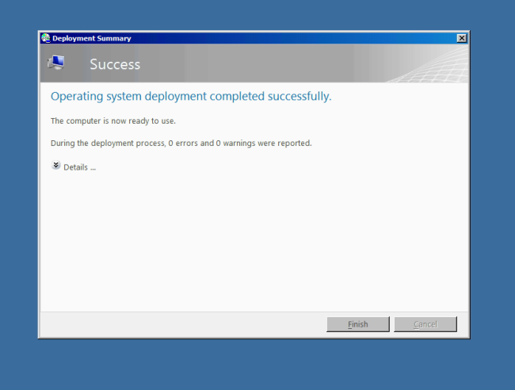Click the "Success" banner heading text

coord(115,64)
